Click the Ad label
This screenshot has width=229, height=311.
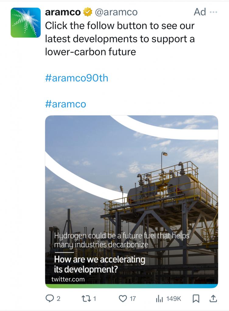tap(200, 12)
